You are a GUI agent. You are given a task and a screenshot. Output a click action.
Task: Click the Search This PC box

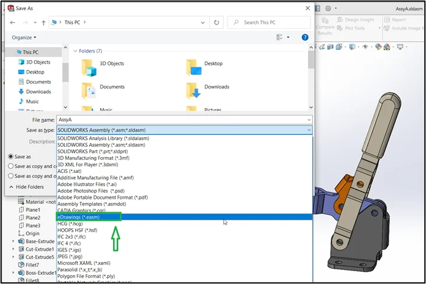[x=269, y=23]
